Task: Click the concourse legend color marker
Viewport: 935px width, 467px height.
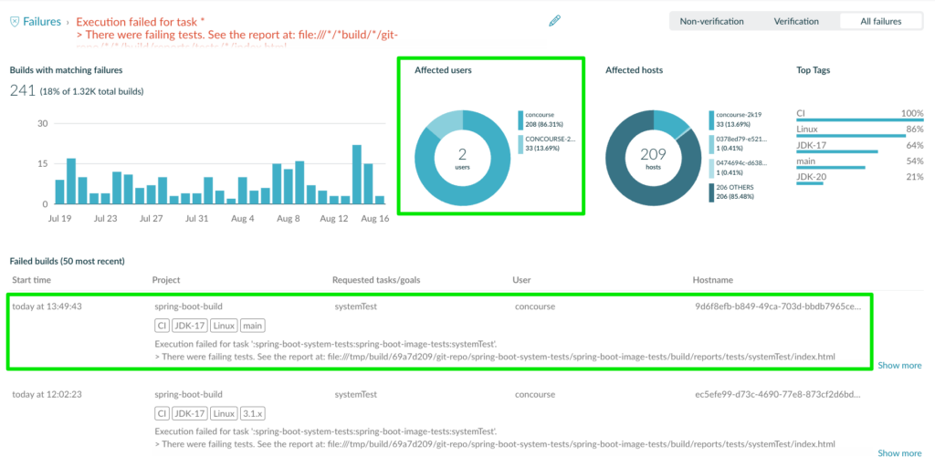Action: 520,119
